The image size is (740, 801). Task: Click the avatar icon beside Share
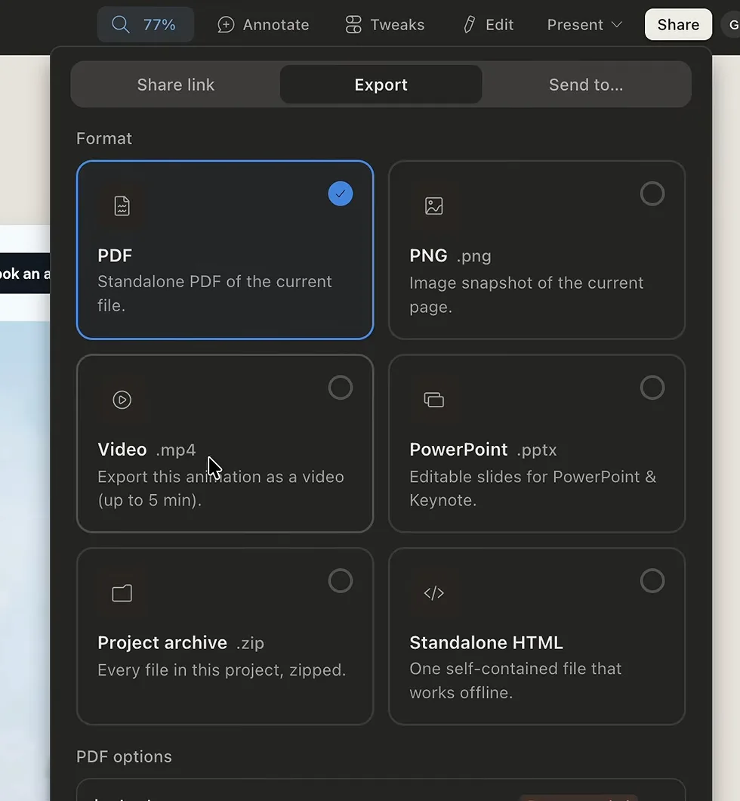[733, 24]
